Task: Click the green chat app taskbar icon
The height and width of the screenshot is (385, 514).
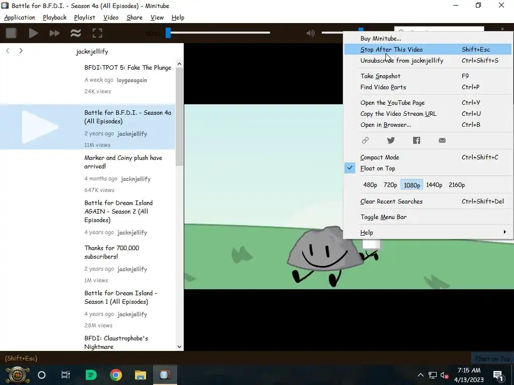Action: pyautogui.click(x=91, y=375)
